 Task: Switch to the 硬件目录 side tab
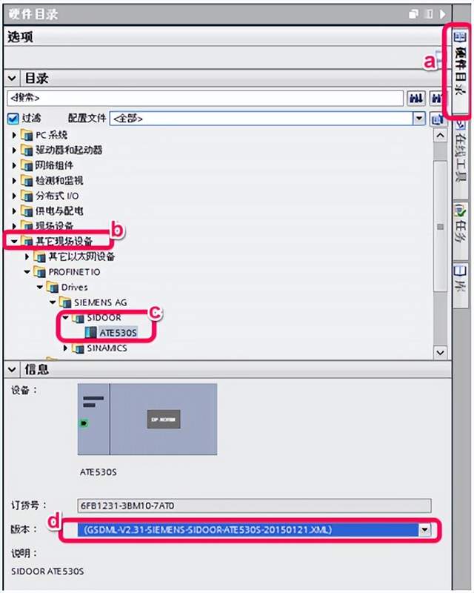point(461,64)
